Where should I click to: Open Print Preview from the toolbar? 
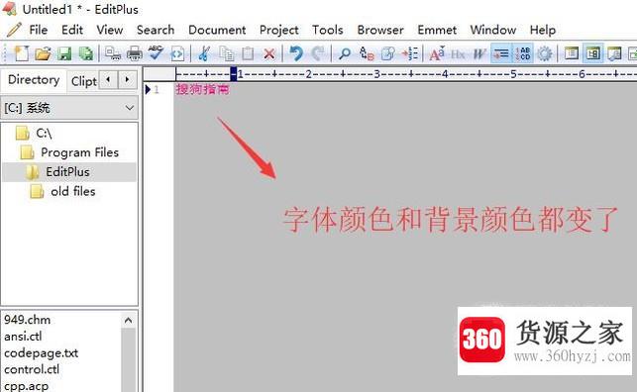tap(113, 53)
